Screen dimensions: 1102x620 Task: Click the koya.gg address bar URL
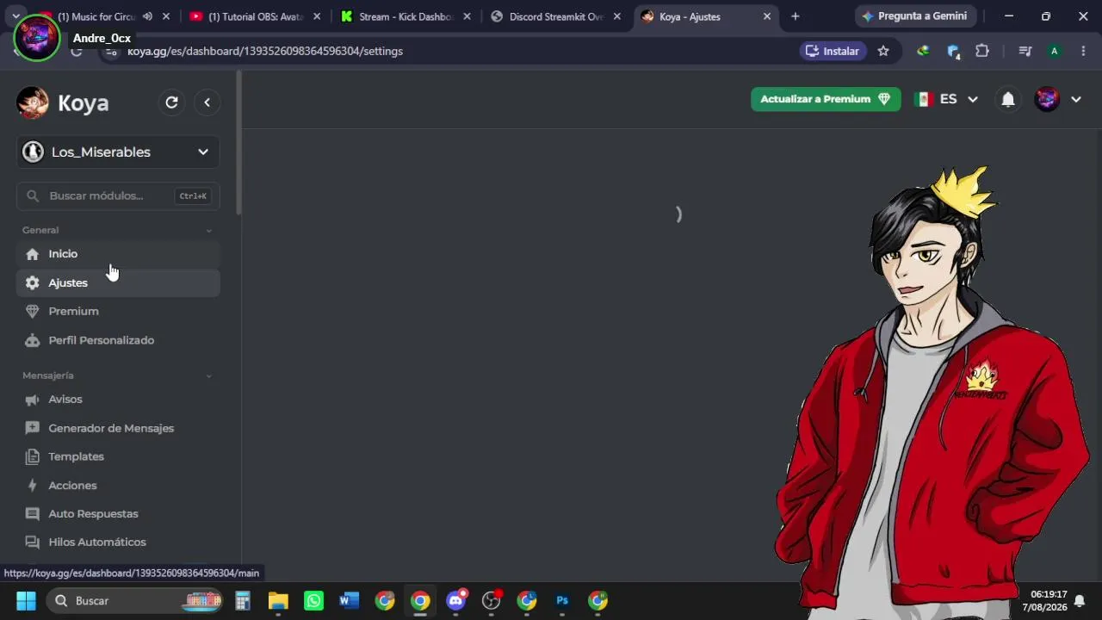[x=265, y=51]
